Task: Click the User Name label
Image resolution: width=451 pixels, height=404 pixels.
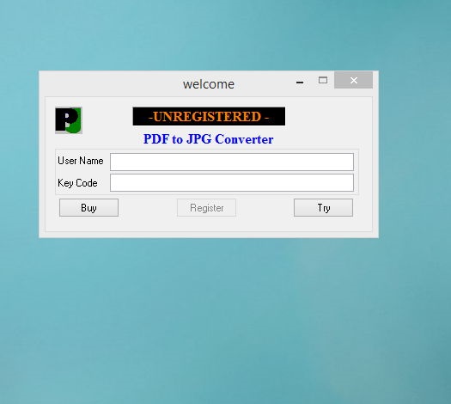Action: coord(81,161)
